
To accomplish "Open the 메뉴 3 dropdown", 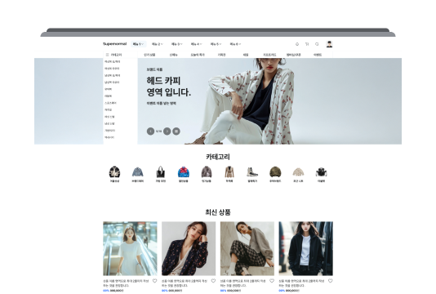I will [177, 44].
